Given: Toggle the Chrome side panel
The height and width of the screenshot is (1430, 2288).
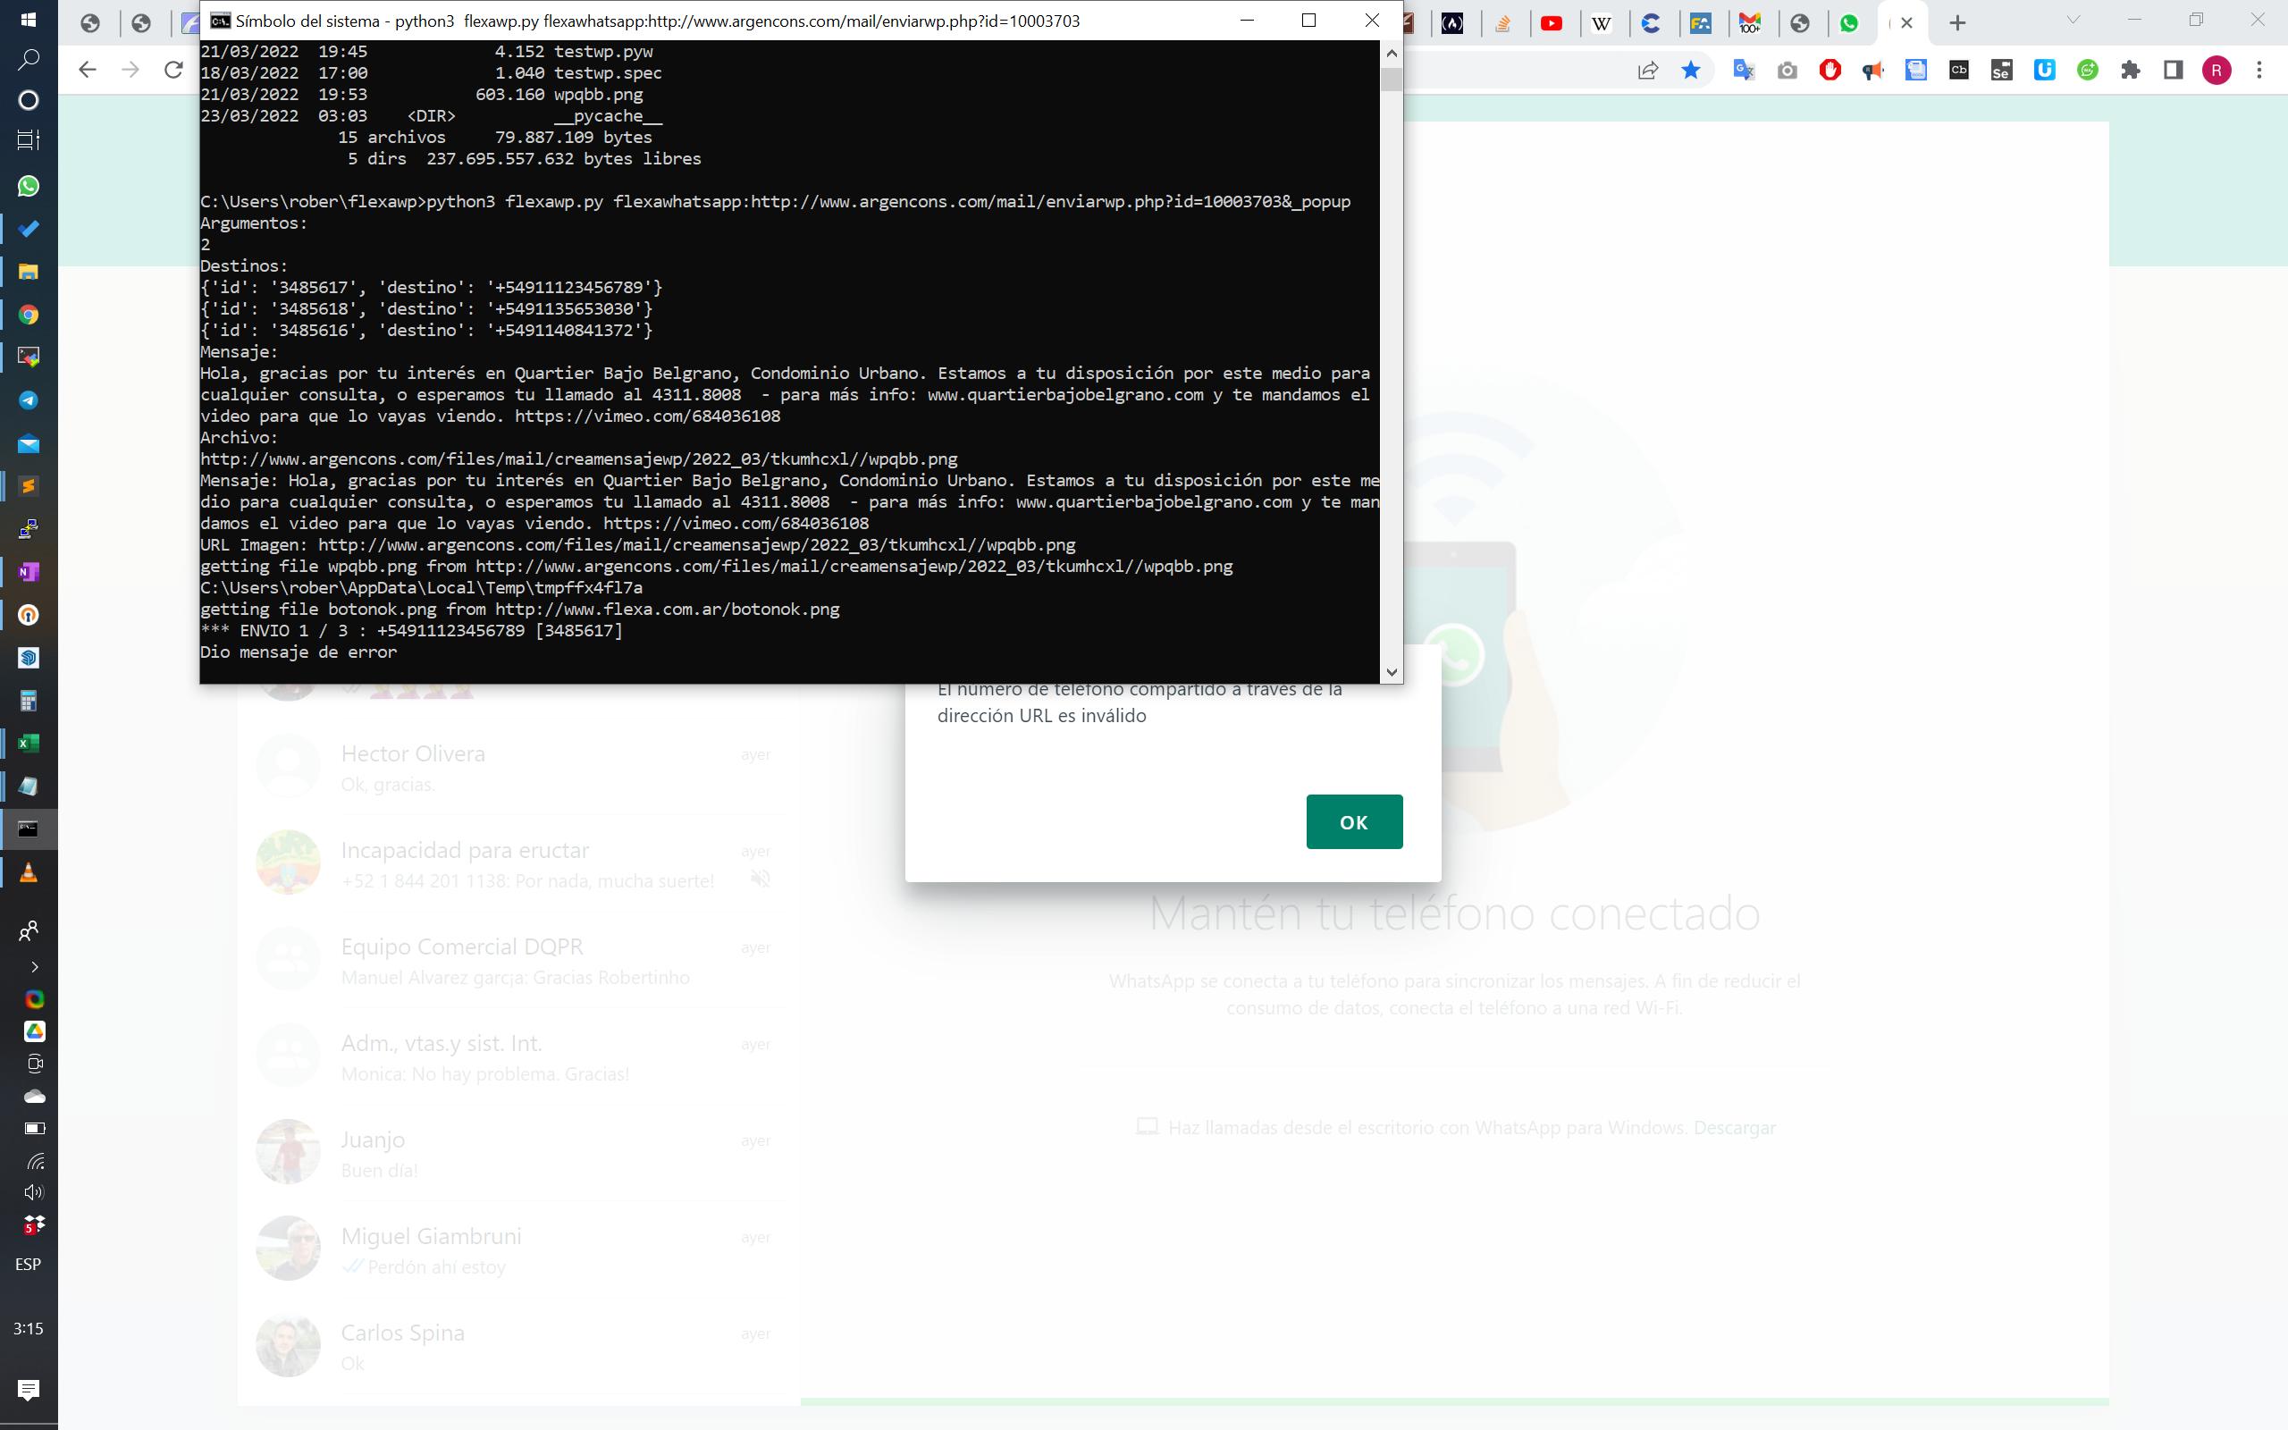Looking at the screenshot, I should coord(2174,70).
